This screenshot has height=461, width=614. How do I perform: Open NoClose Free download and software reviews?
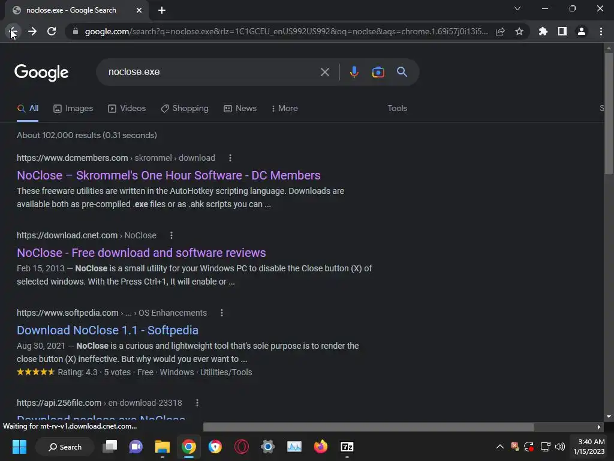click(142, 253)
